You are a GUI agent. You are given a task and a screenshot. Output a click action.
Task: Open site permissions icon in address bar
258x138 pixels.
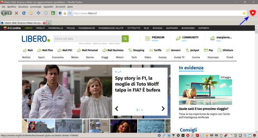[x=70, y=13]
